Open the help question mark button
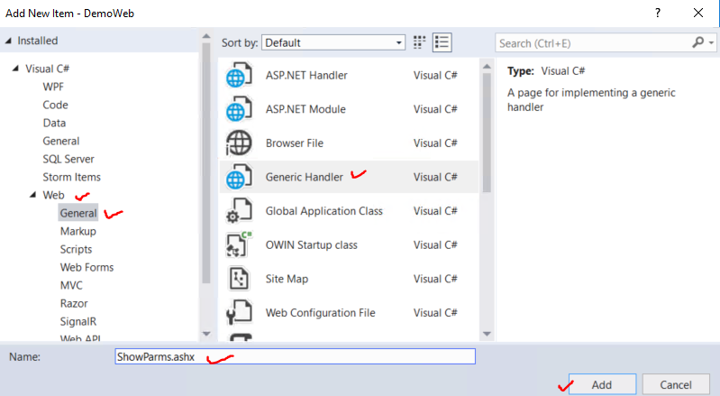The image size is (720, 396). 658,13
